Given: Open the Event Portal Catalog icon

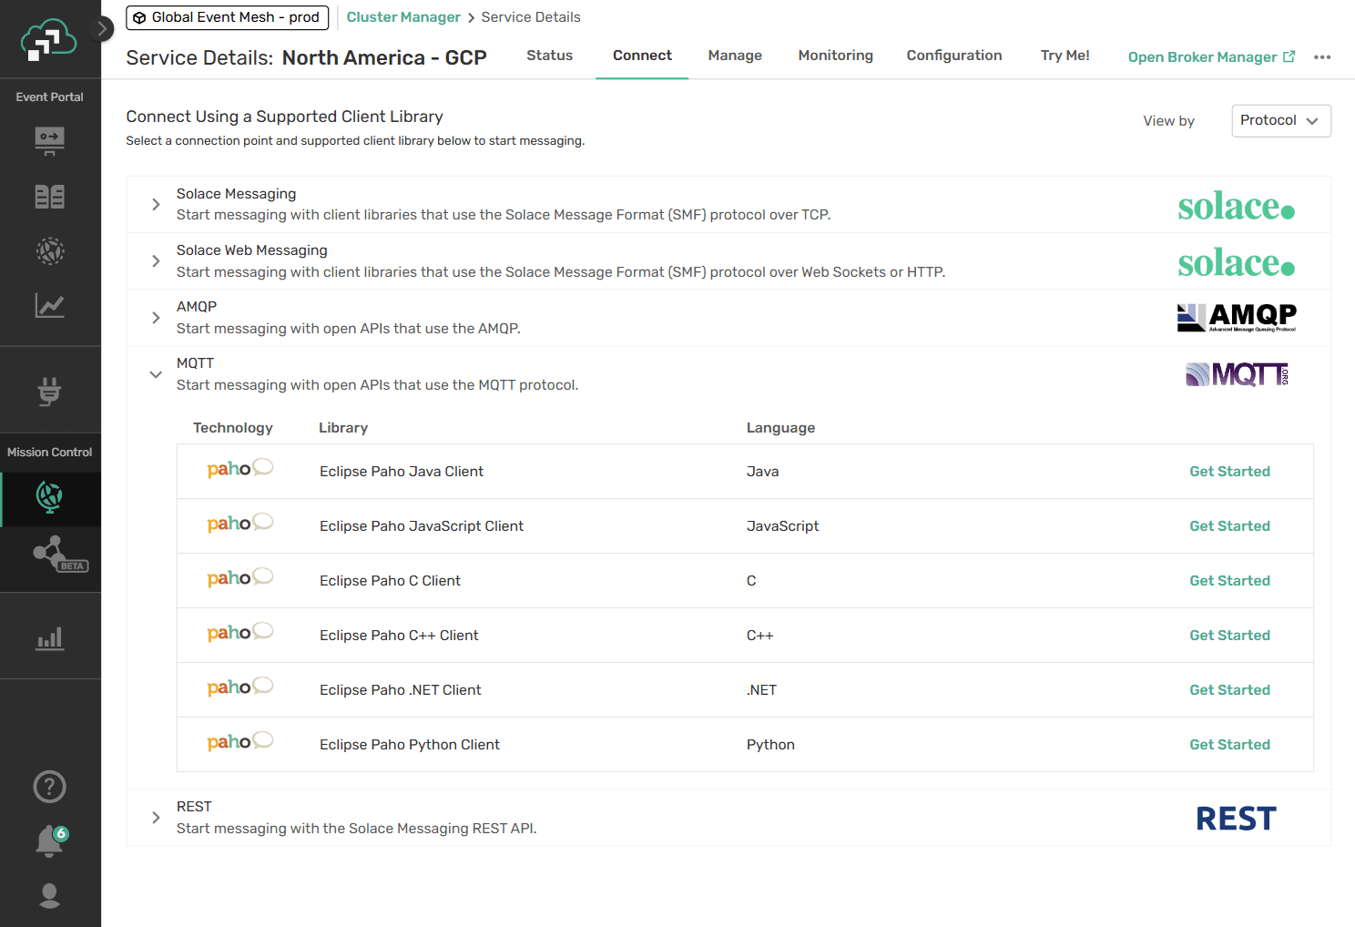Looking at the screenshot, I should point(50,197).
